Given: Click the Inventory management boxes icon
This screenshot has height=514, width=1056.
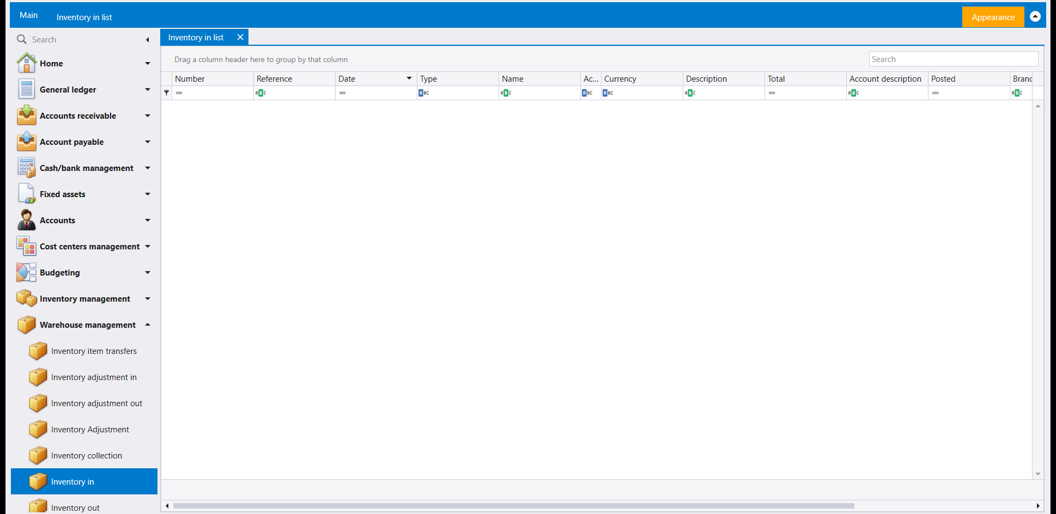Looking at the screenshot, I should (26, 298).
